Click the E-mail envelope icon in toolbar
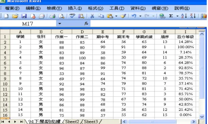 pos(41,16)
